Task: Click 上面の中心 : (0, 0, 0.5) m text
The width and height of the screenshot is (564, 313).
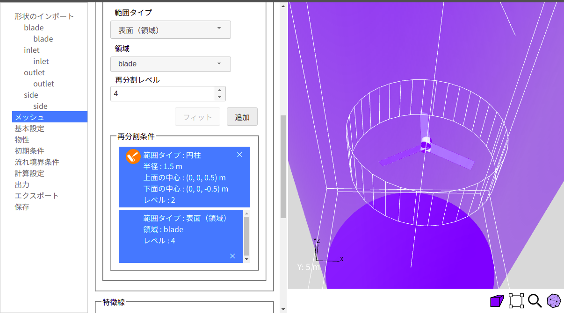Action: pos(185,178)
